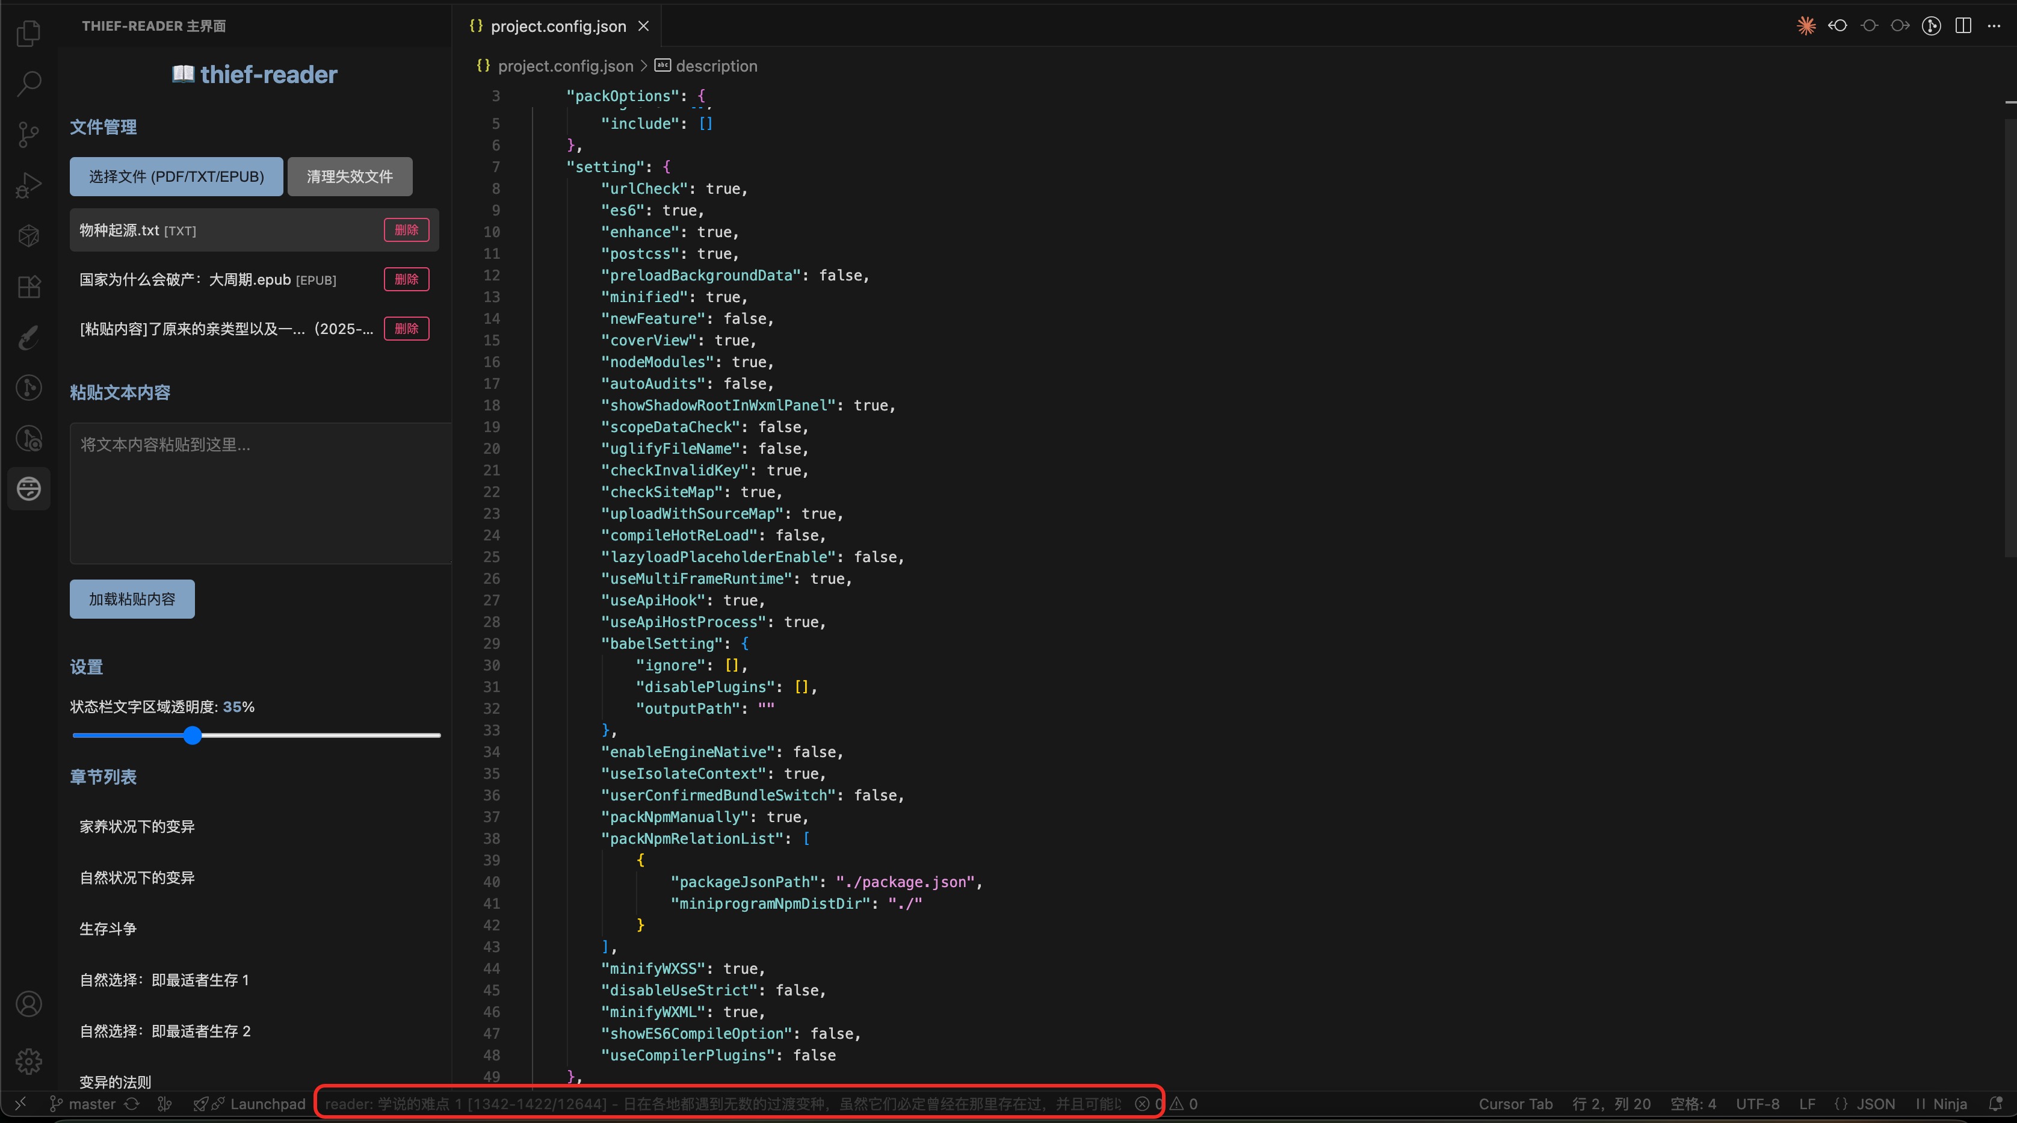This screenshot has width=2017, height=1123.
Task: Open Manage gear settings icon
Action: 29,1061
